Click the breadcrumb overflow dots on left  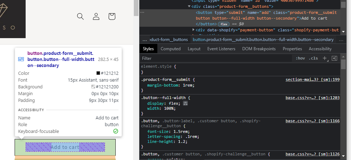[145, 40]
